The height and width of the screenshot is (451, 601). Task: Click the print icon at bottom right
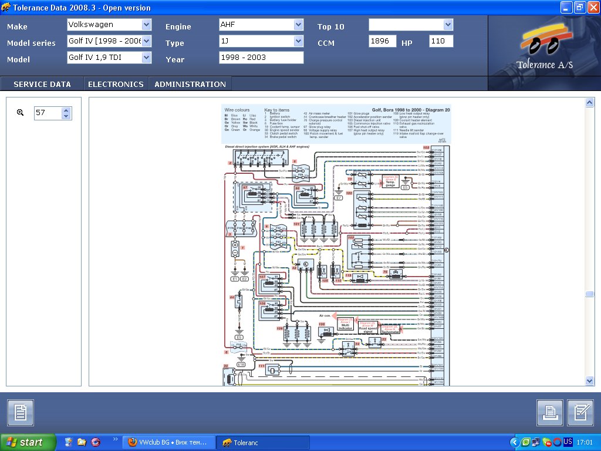[x=550, y=413]
